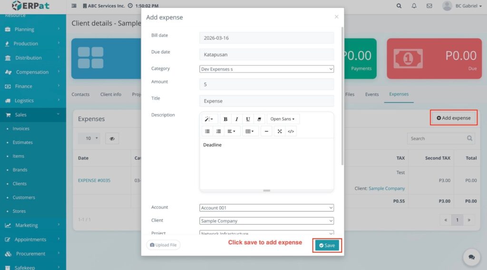This screenshot has width=487, height=270.
Task: Expand the Procurement sidebar menu
Action: pyautogui.click(x=33, y=253)
